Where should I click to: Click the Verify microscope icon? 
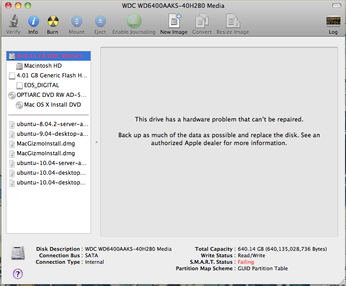click(13, 21)
